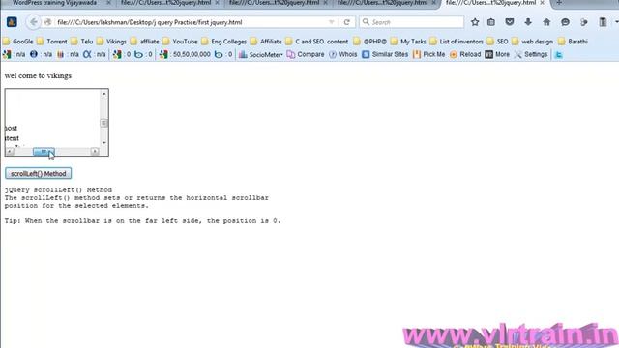This screenshot has width=619, height=348.
Task: Open the Twitter icon in SEO toolbar
Action: 558,55
